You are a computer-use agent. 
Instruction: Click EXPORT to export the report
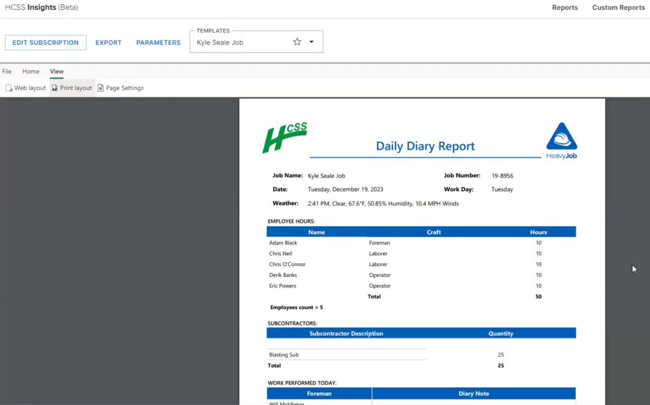coord(108,42)
